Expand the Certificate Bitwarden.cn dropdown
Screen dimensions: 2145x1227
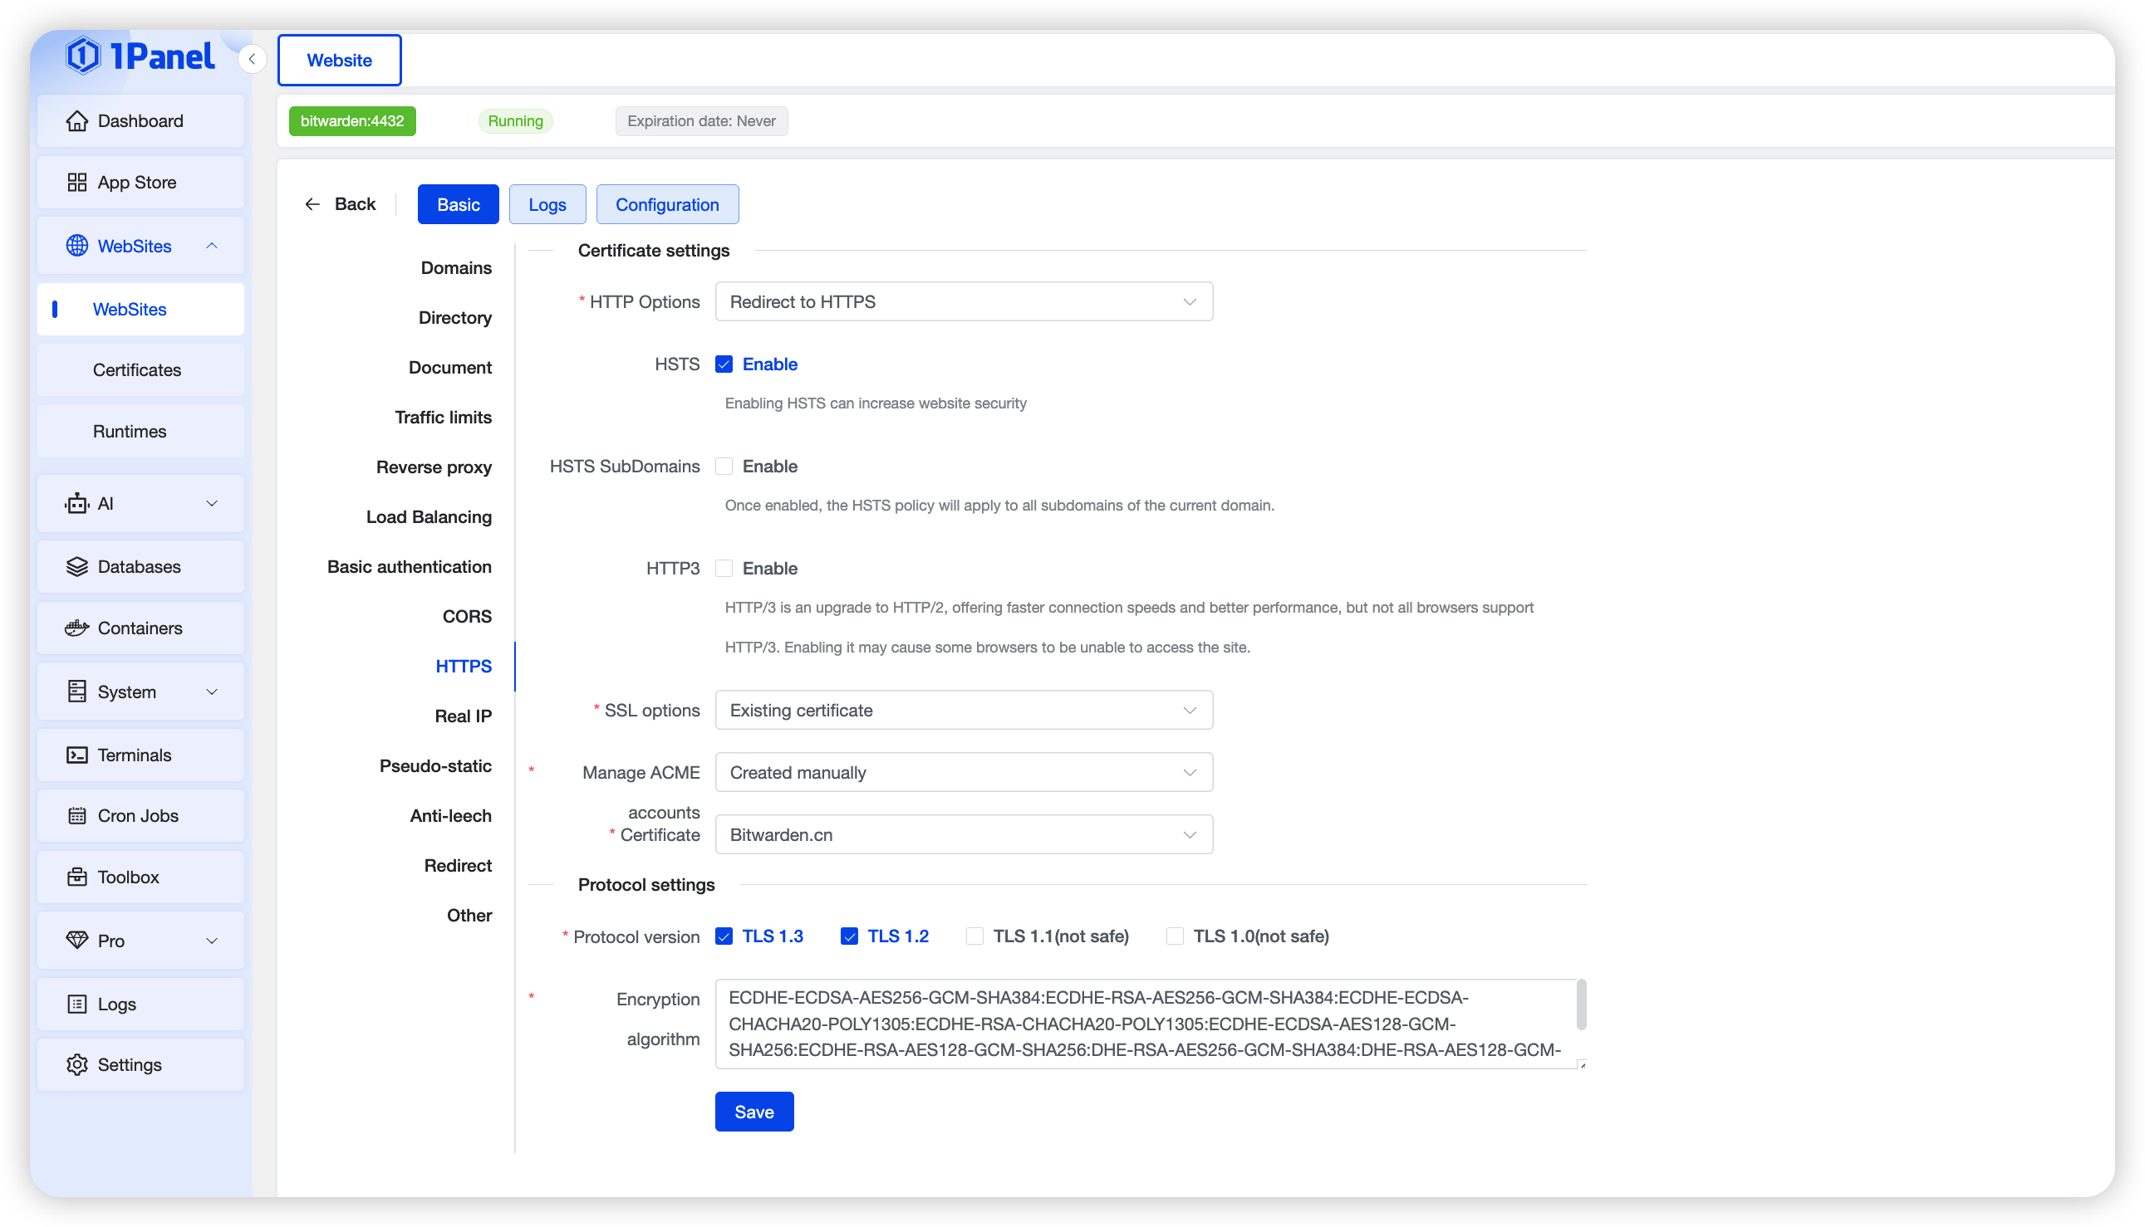(963, 834)
